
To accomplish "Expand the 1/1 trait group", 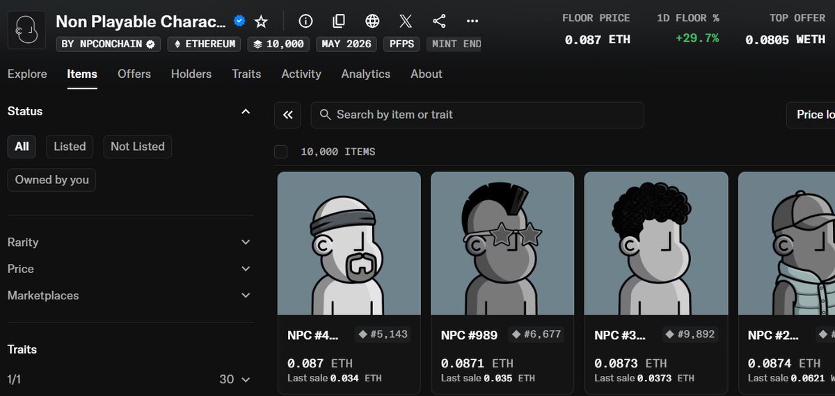I will point(130,379).
